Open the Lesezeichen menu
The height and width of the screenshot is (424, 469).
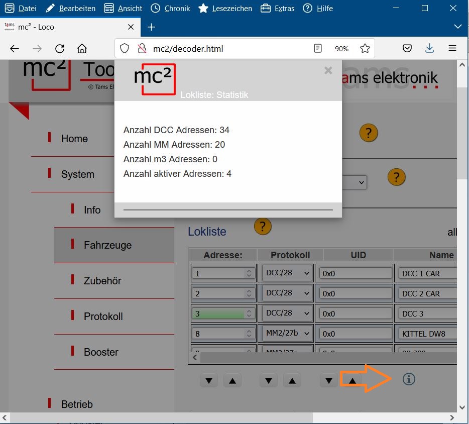click(x=225, y=9)
